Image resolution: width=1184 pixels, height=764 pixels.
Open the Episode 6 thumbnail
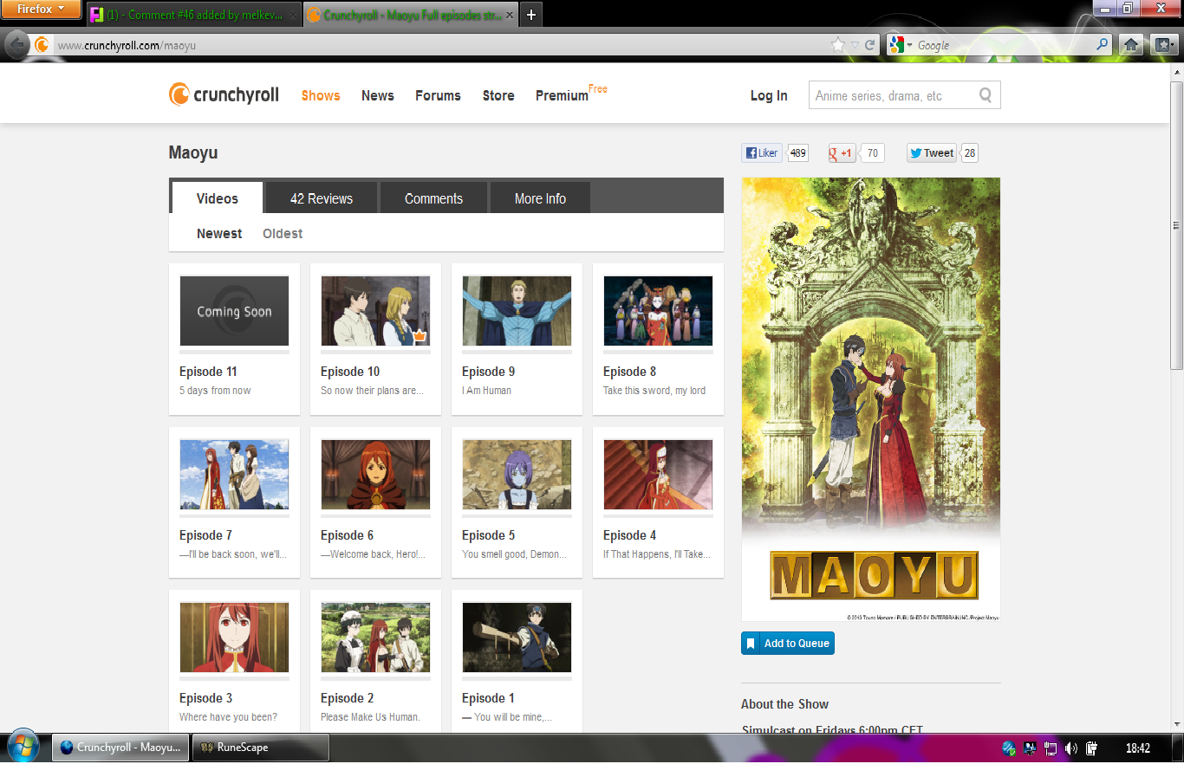pos(375,475)
